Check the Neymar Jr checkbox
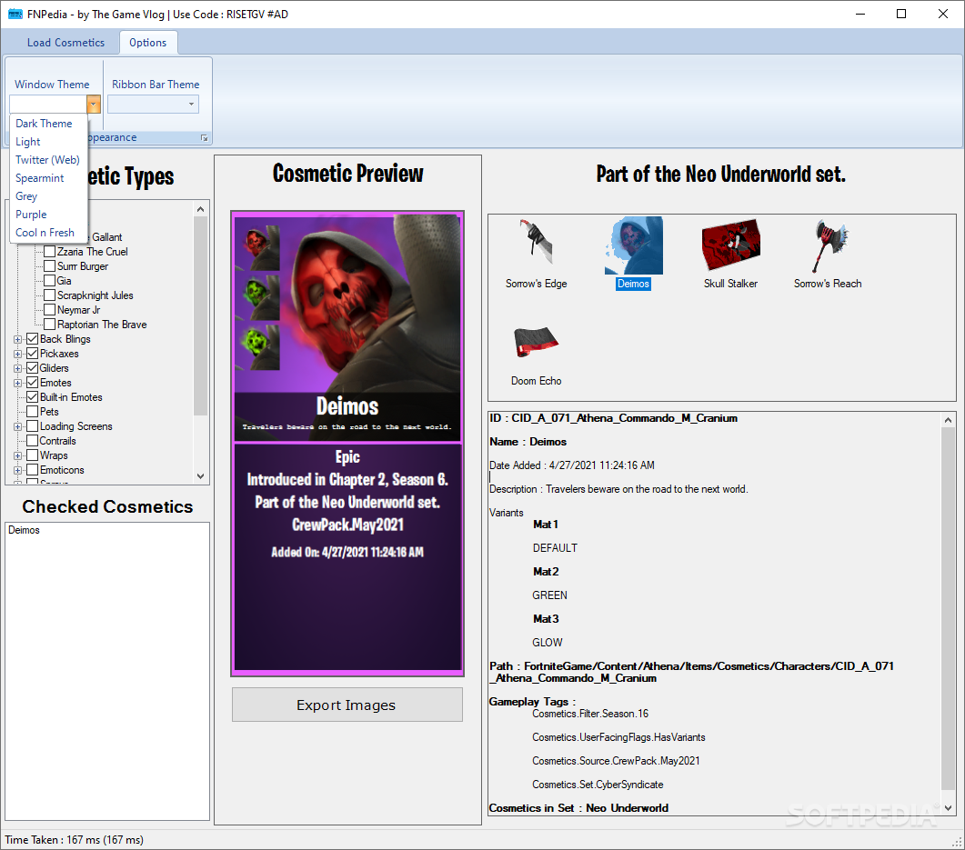 (x=50, y=310)
